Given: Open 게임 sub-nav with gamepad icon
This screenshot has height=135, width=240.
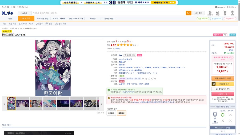Looking at the screenshot, I should (13, 24).
